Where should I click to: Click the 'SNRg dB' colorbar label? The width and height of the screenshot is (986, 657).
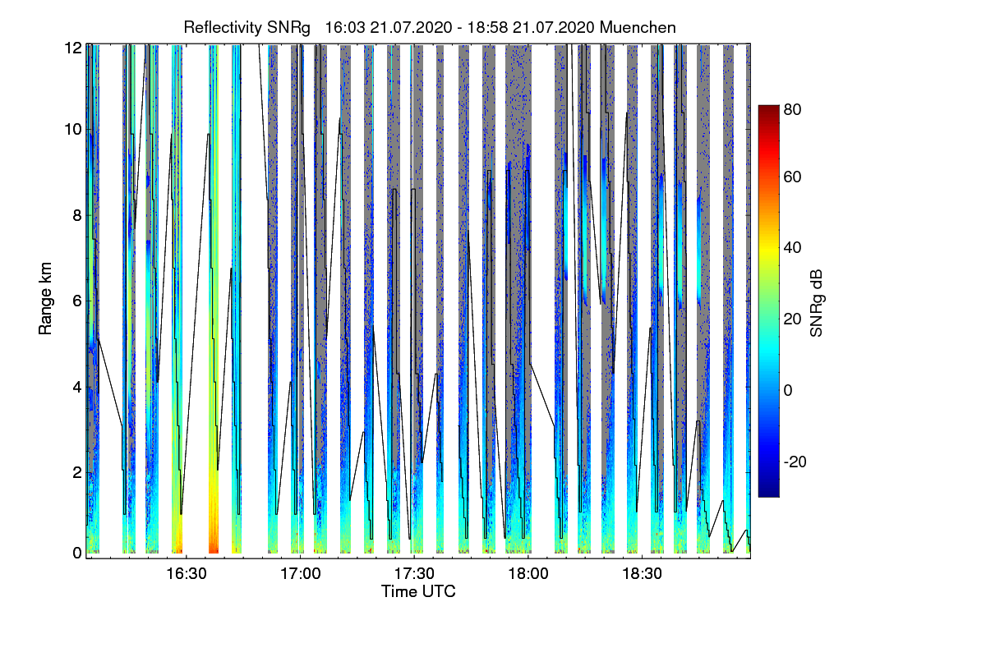(x=816, y=303)
